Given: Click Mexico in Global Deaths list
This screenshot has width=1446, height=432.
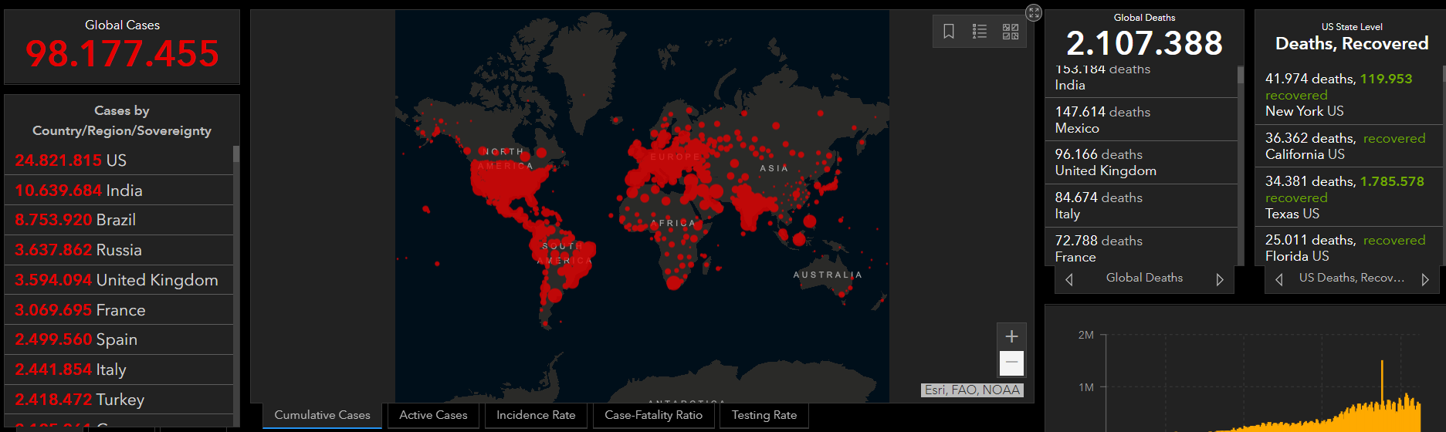Looking at the screenshot, I should point(1141,120).
